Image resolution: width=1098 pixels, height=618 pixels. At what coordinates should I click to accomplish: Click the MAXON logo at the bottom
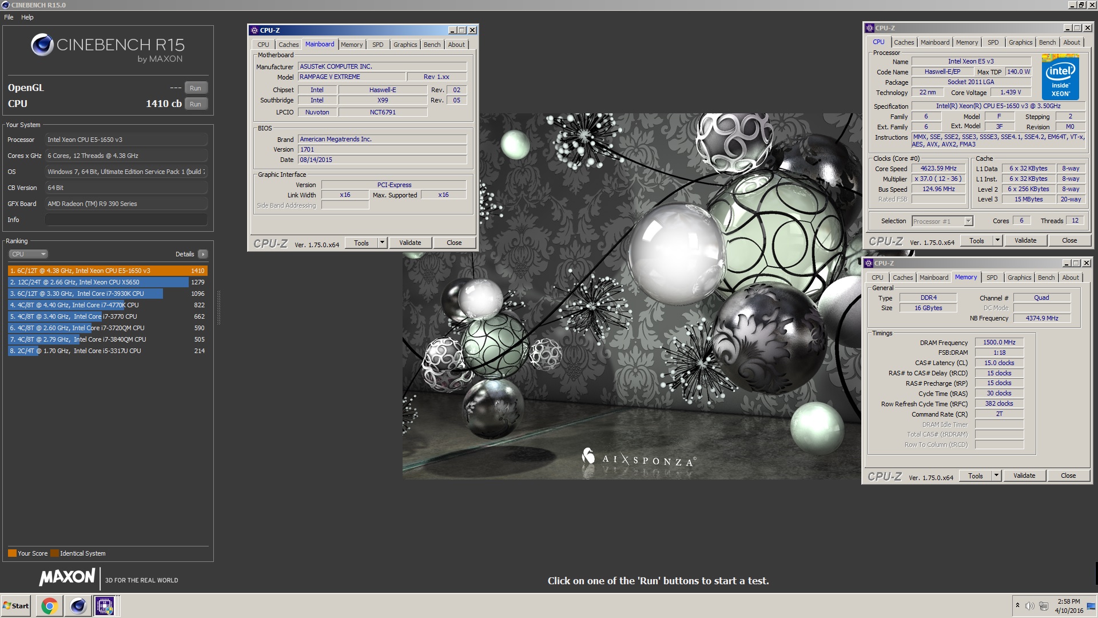pyautogui.click(x=67, y=577)
